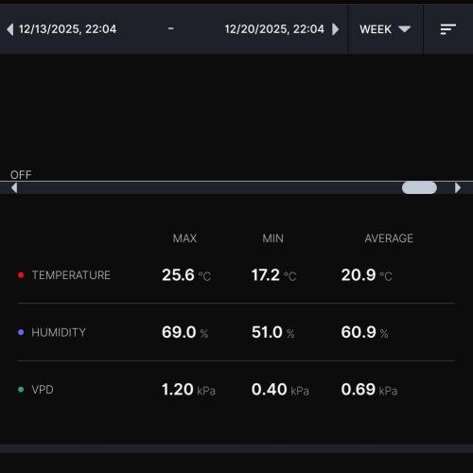This screenshot has height=473, width=473.
Task: Click the VPD row label
Action: [43, 390]
